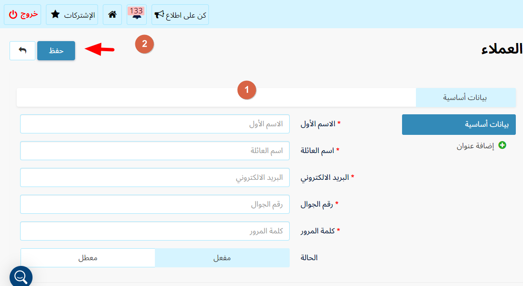Focus the رقم الجوال input field
The height and width of the screenshot is (286, 523).
pos(155,204)
